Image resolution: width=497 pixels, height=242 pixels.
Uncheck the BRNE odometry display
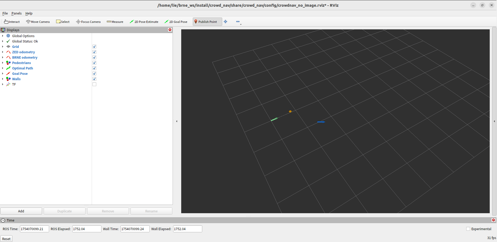(94, 57)
